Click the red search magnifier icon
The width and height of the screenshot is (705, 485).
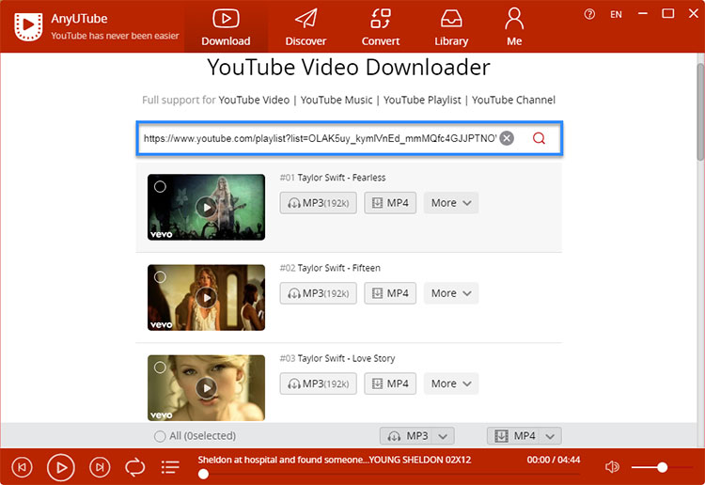click(539, 138)
